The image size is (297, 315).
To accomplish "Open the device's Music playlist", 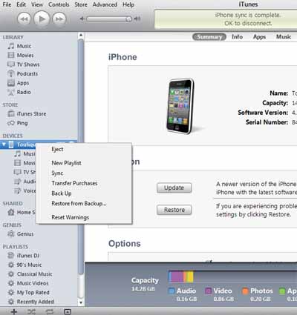I will (x=25, y=153).
